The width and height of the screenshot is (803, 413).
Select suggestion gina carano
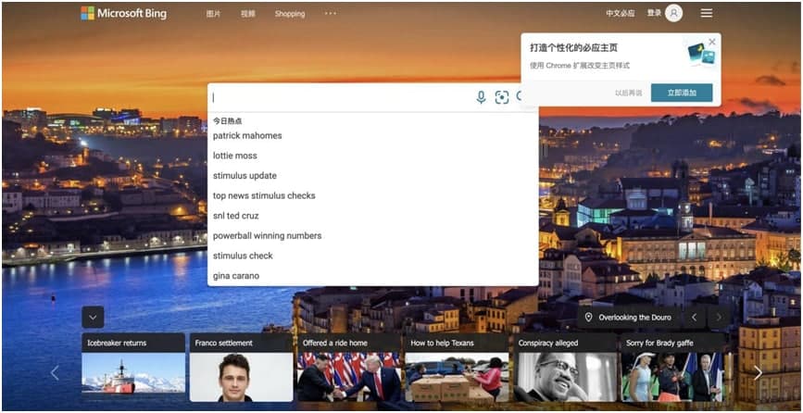click(x=373, y=276)
